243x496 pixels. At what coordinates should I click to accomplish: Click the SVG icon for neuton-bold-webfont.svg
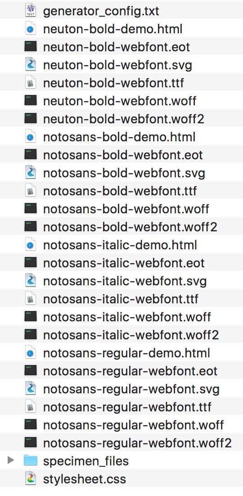tap(31, 65)
